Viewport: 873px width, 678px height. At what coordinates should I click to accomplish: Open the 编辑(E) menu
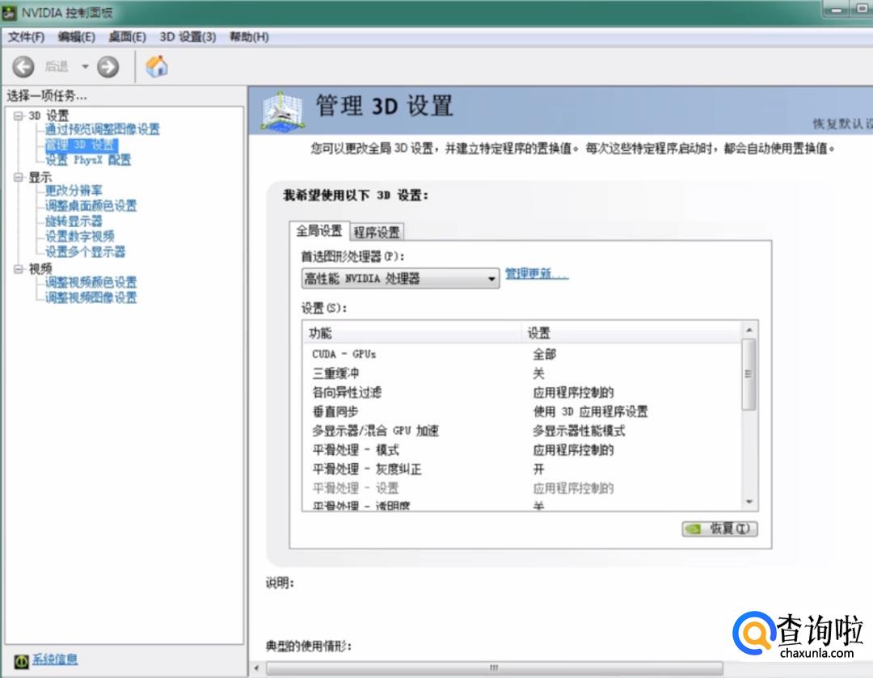pos(77,37)
